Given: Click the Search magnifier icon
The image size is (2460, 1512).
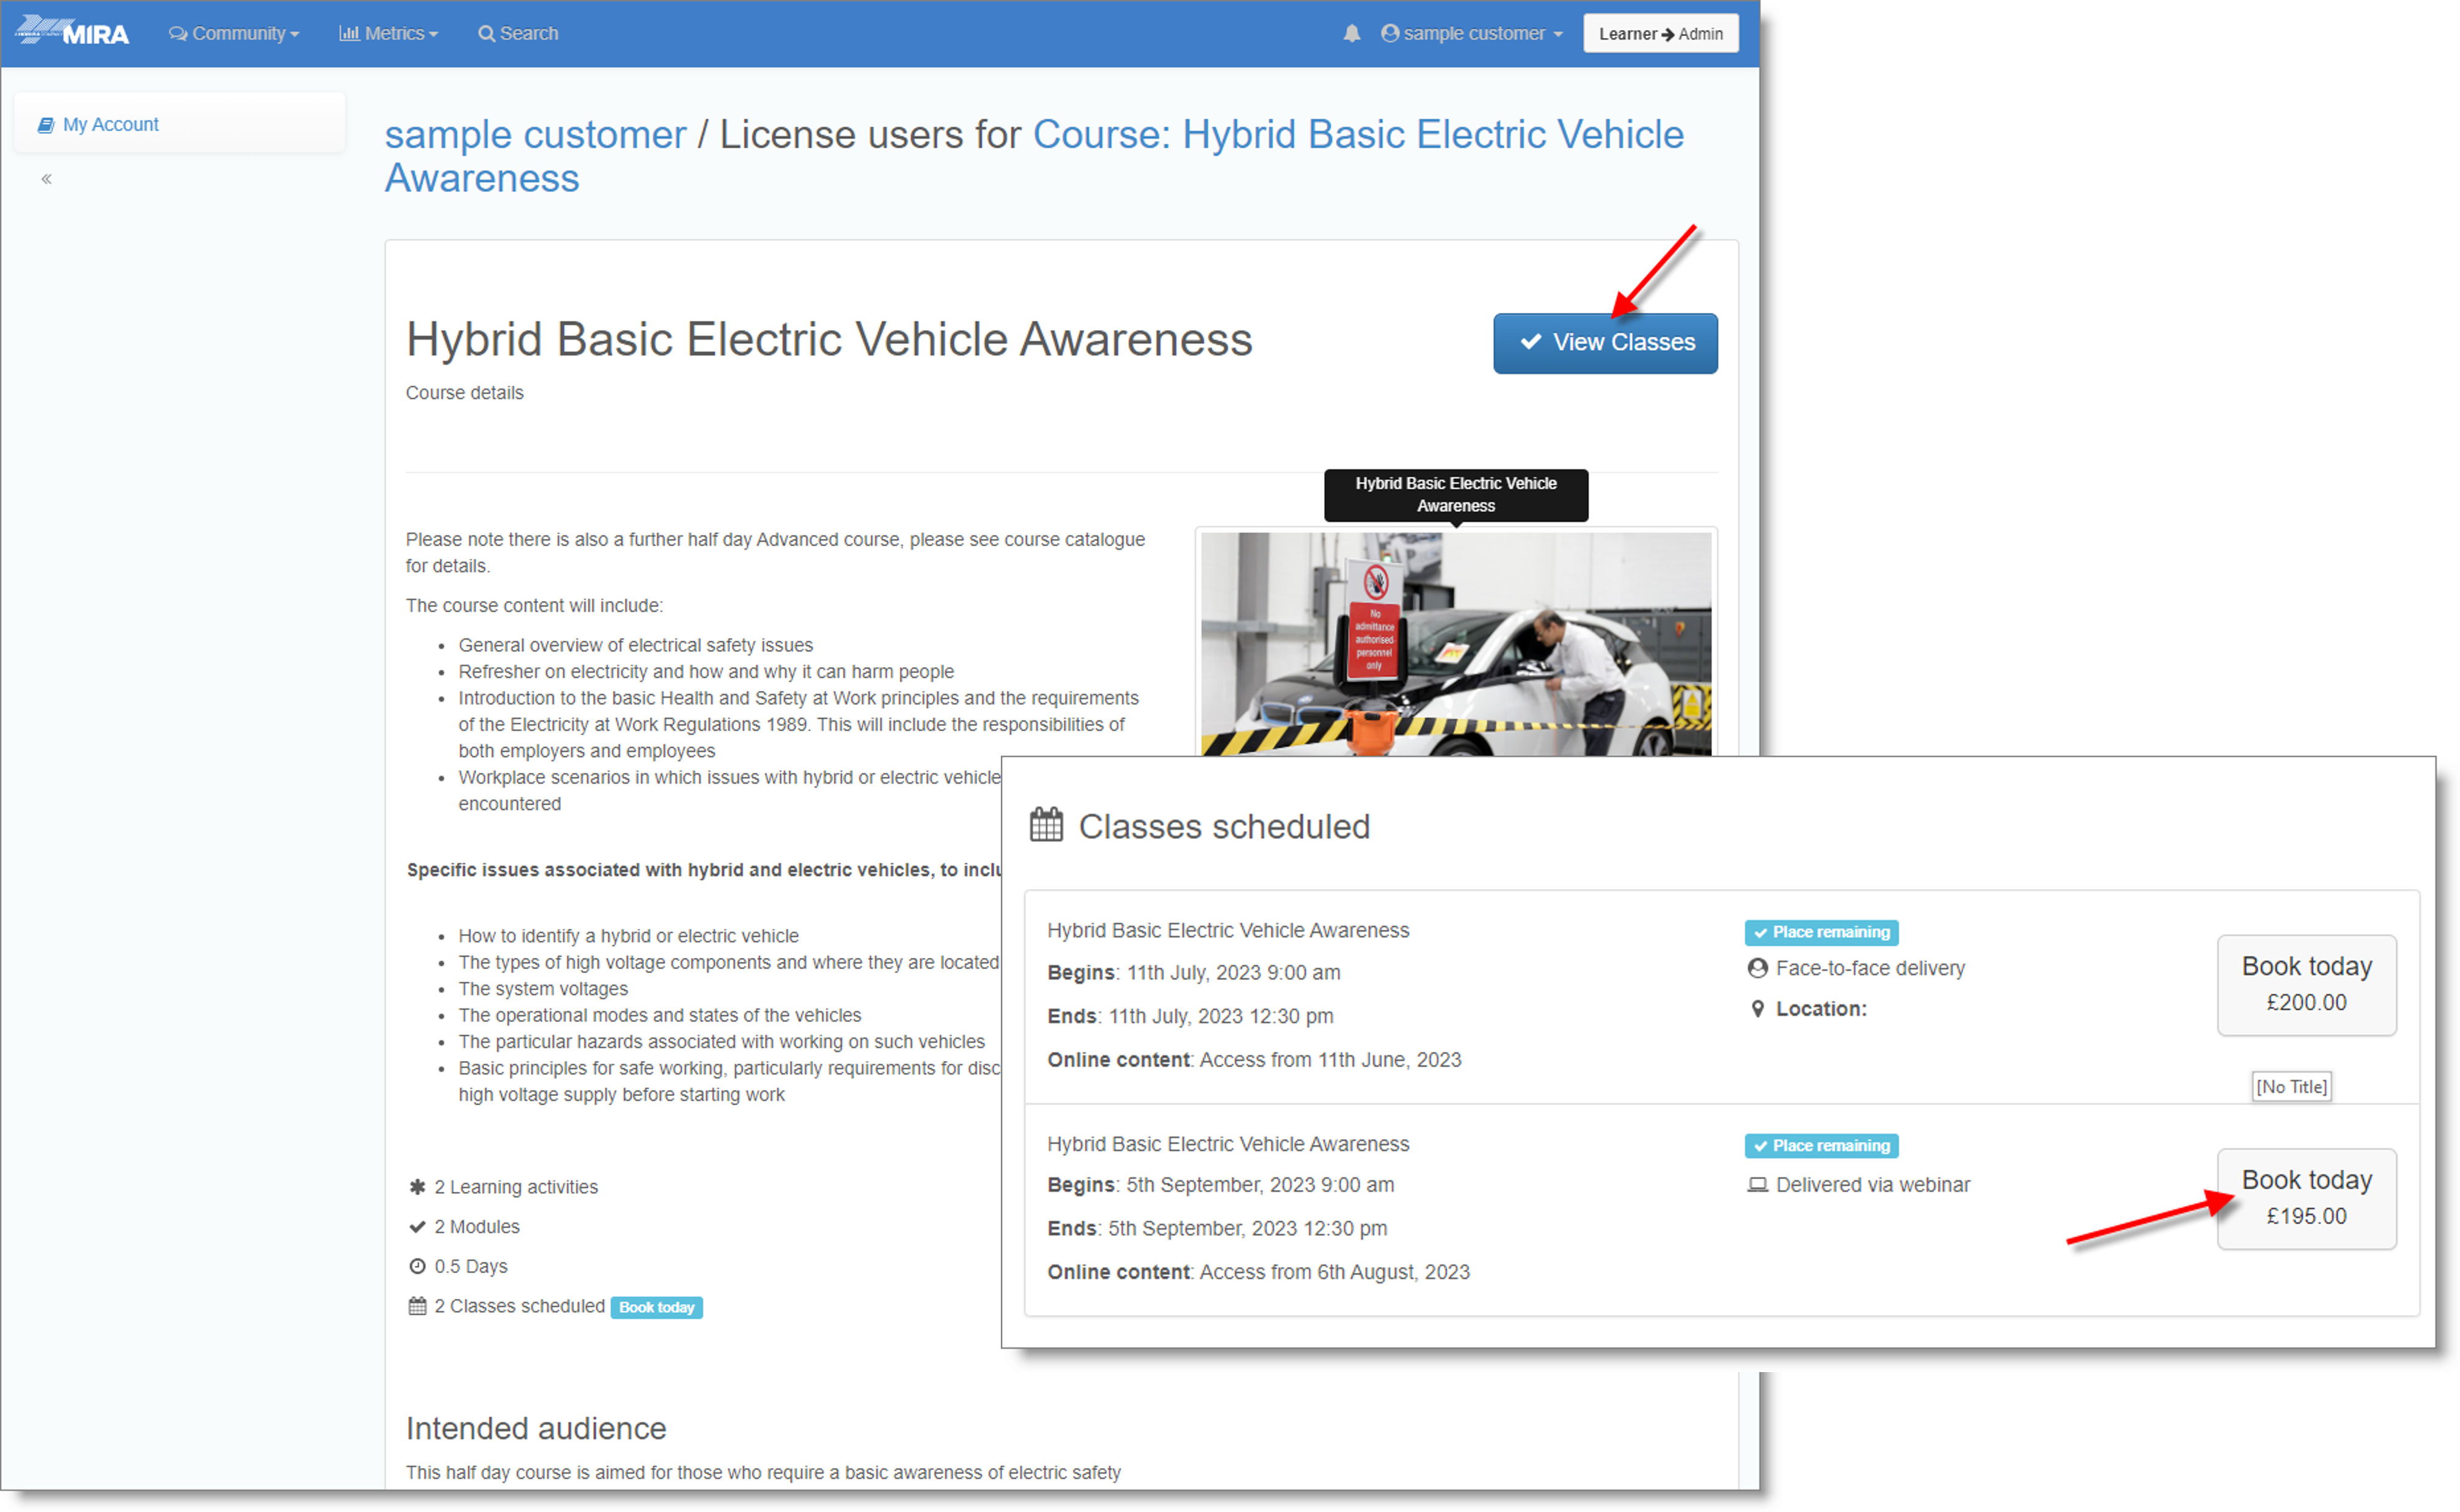Looking at the screenshot, I should [x=486, y=33].
